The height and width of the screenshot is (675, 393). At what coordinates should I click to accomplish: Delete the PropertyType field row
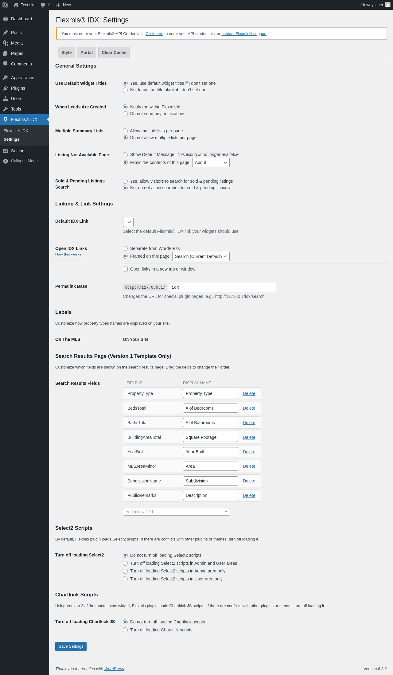click(x=249, y=393)
